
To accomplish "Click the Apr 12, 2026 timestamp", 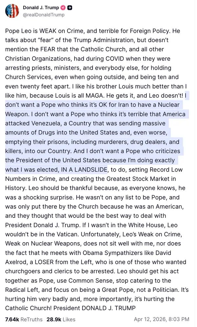I will tap(162, 319).
